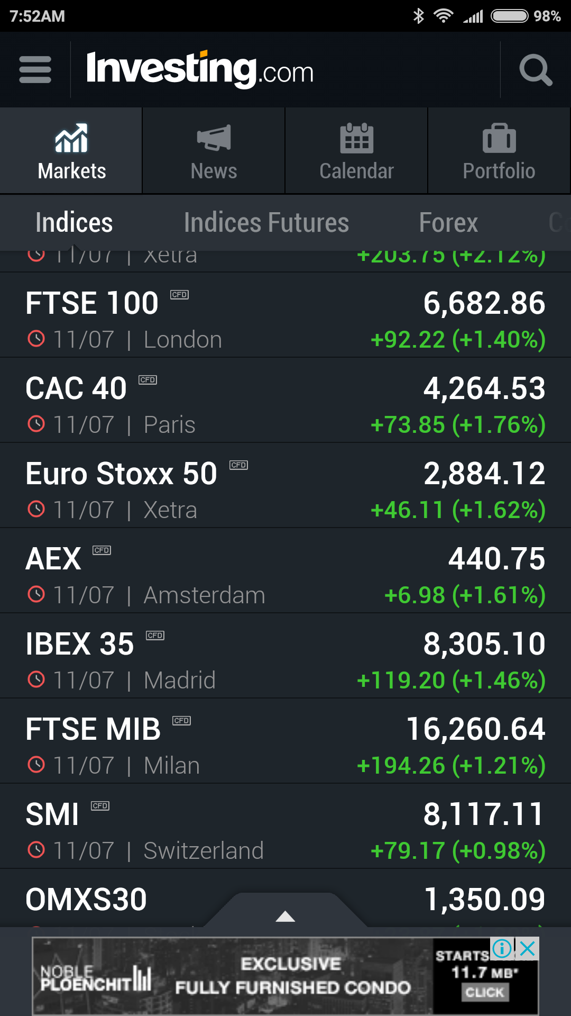Tap the Investing.com logo
This screenshot has height=1016, width=571.
[x=200, y=70]
